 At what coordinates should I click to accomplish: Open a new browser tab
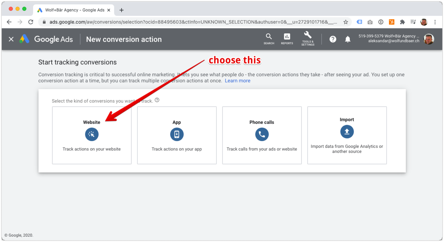(x=121, y=10)
